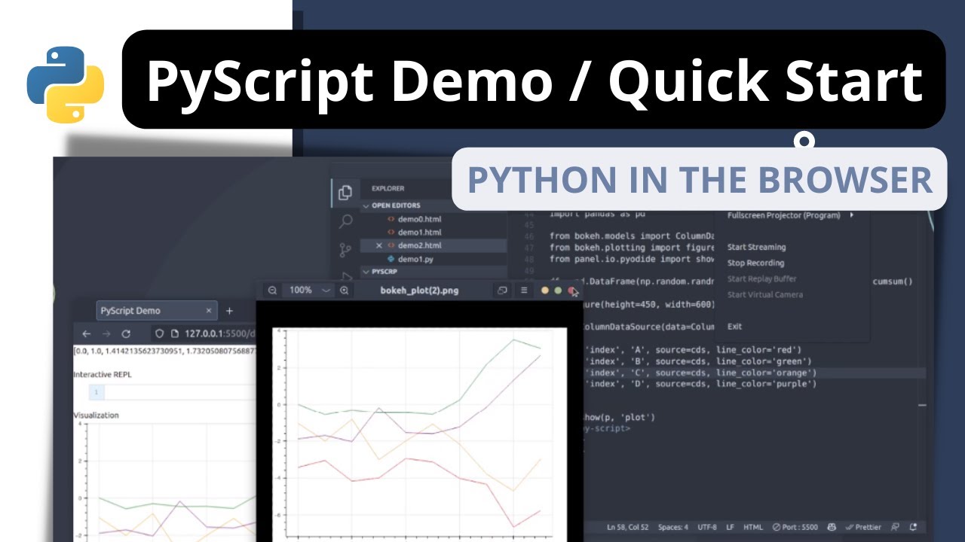Choose Stop Recording from the menu
Image resolution: width=965 pixels, height=542 pixels.
pos(755,263)
